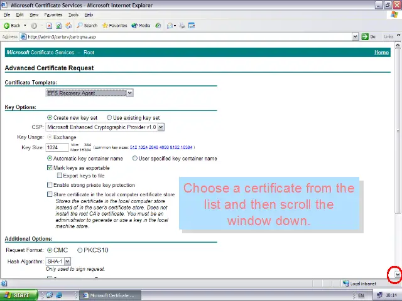This screenshot has height=301, width=402.
Task: Click the Local intranet zone icon
Action: point(346,283)
